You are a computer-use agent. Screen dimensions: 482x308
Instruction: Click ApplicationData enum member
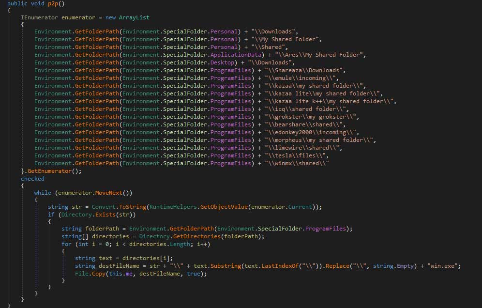(236, 55)
